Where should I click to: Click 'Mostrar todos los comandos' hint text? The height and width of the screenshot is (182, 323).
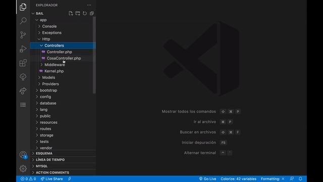tap(189, 111)
